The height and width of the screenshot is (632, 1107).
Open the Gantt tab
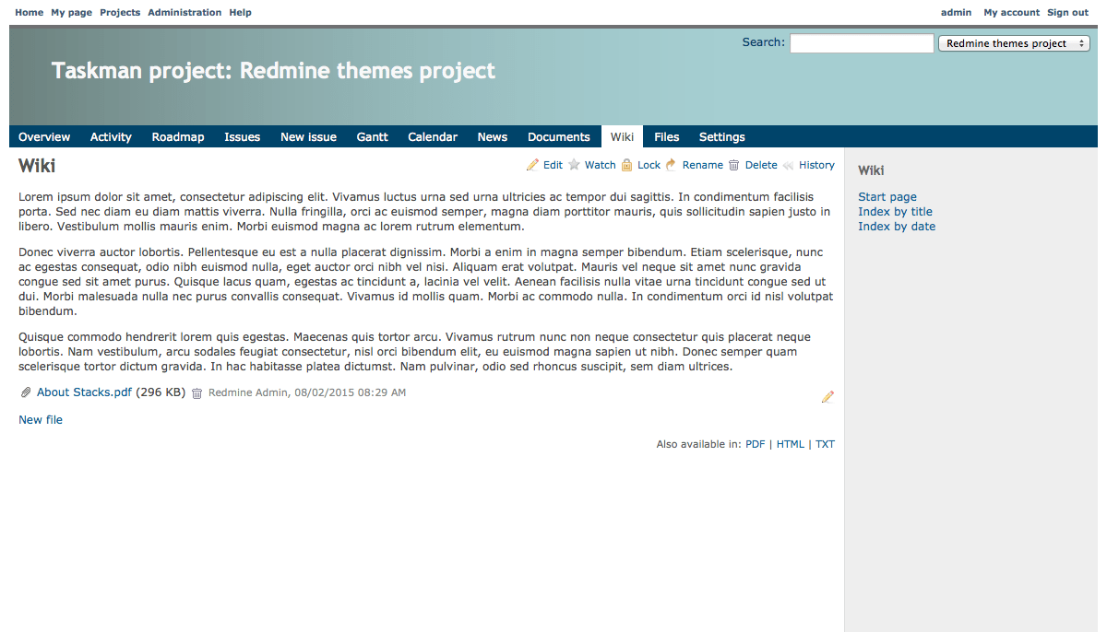(x=373, y=136)
